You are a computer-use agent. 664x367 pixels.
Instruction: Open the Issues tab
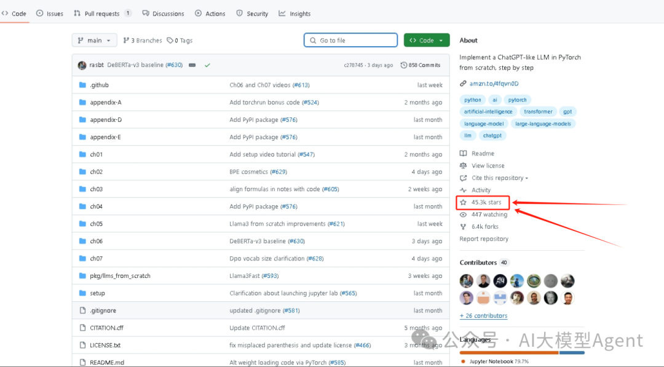coord(50,14)
